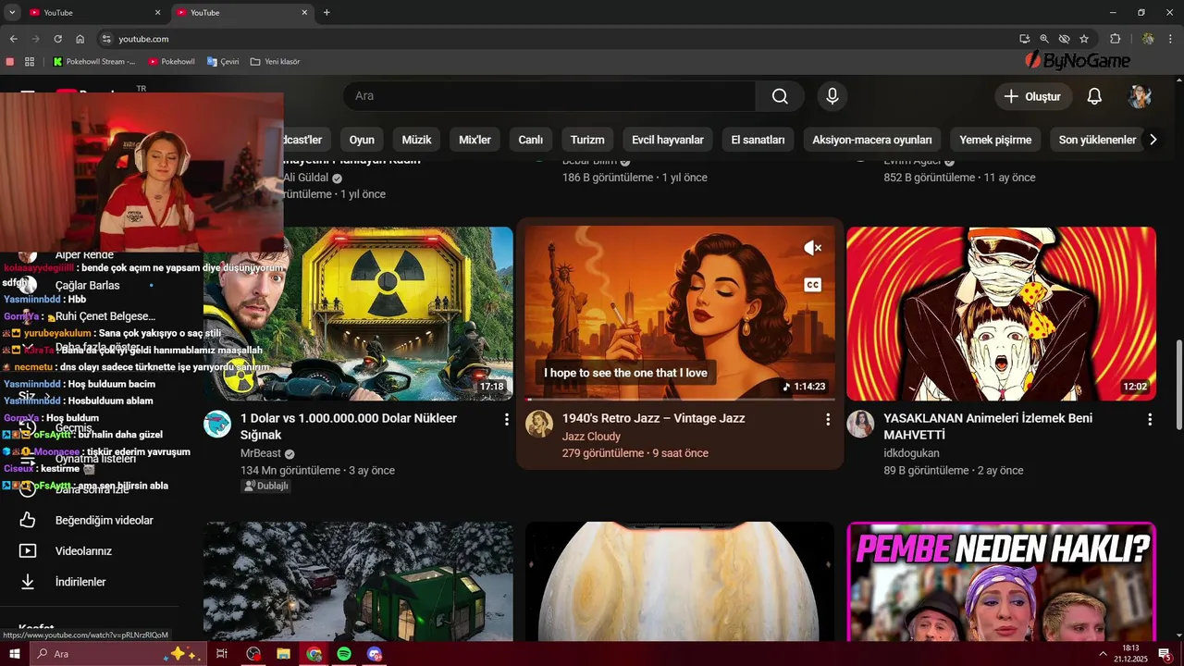The height and width of the screenshot is (666, 1184).
Task: Select the Turizm category chip
Action: [x=587, y=140]
